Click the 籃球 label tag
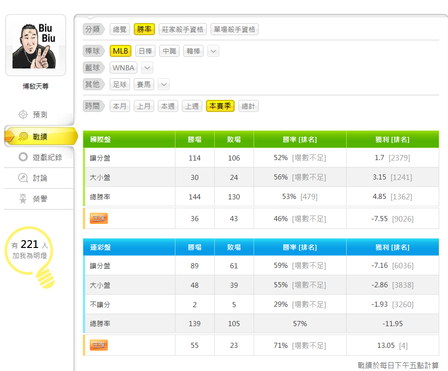The height and width of the screenshot is (371, 448). (93, 68)
